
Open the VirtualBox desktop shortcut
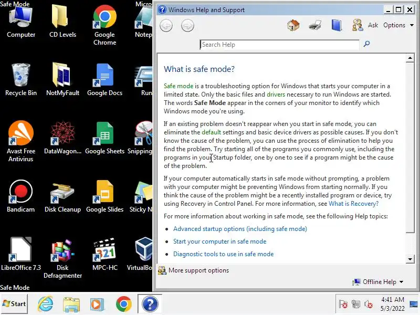140,254
